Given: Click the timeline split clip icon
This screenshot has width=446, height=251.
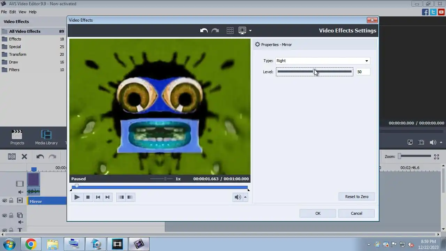Looking at the screenshot, I should click(x=12, y=157).
